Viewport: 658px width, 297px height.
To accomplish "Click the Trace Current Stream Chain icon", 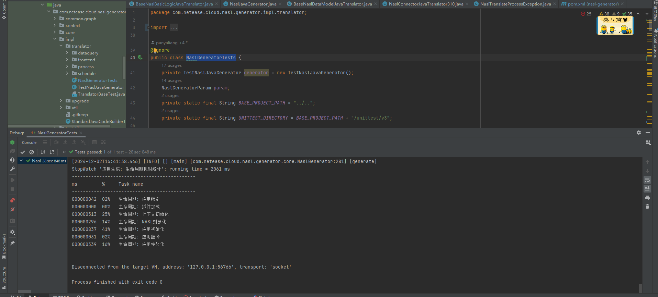I will coord(103,142).
